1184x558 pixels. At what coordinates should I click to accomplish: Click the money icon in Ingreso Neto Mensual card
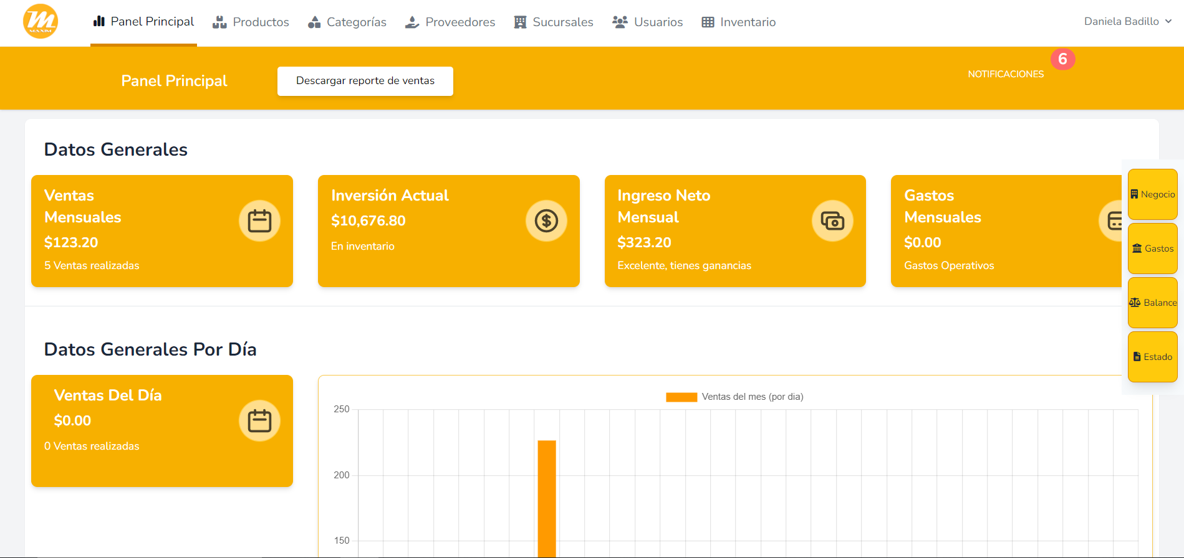coord(832,221)
